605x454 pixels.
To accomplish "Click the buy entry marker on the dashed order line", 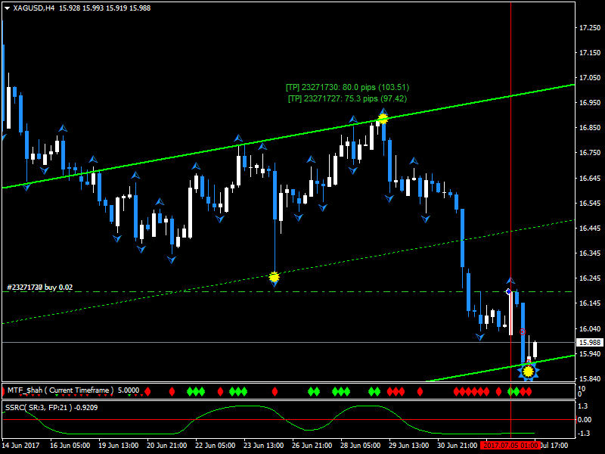I will (508, 292).
